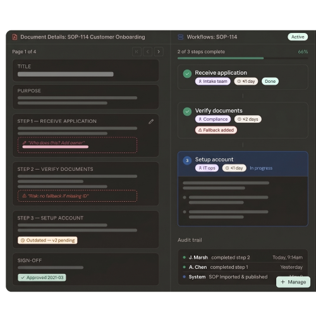
Task: Go to next page arrow
Action: coord(159,52)
